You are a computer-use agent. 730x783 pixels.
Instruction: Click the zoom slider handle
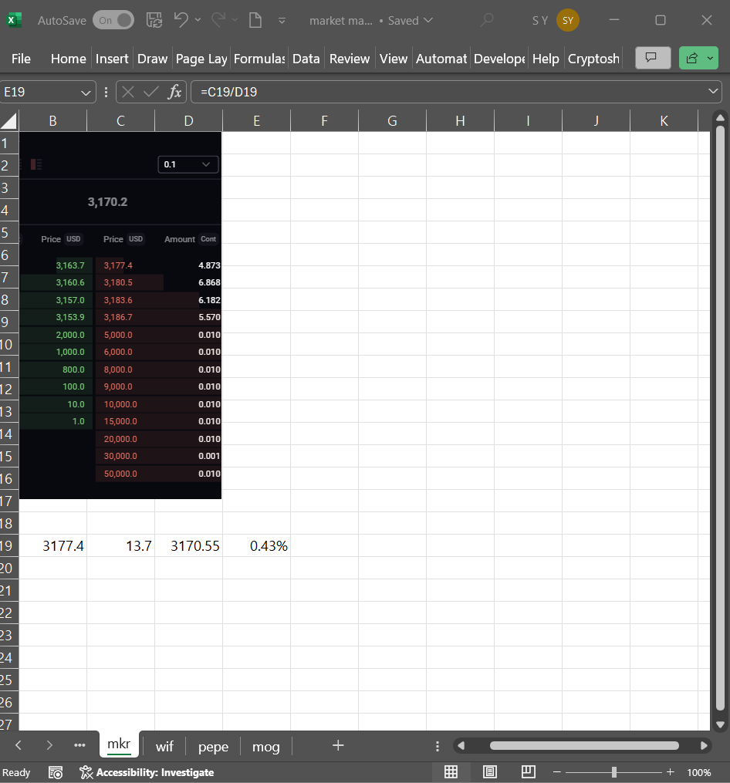(613, 772)
